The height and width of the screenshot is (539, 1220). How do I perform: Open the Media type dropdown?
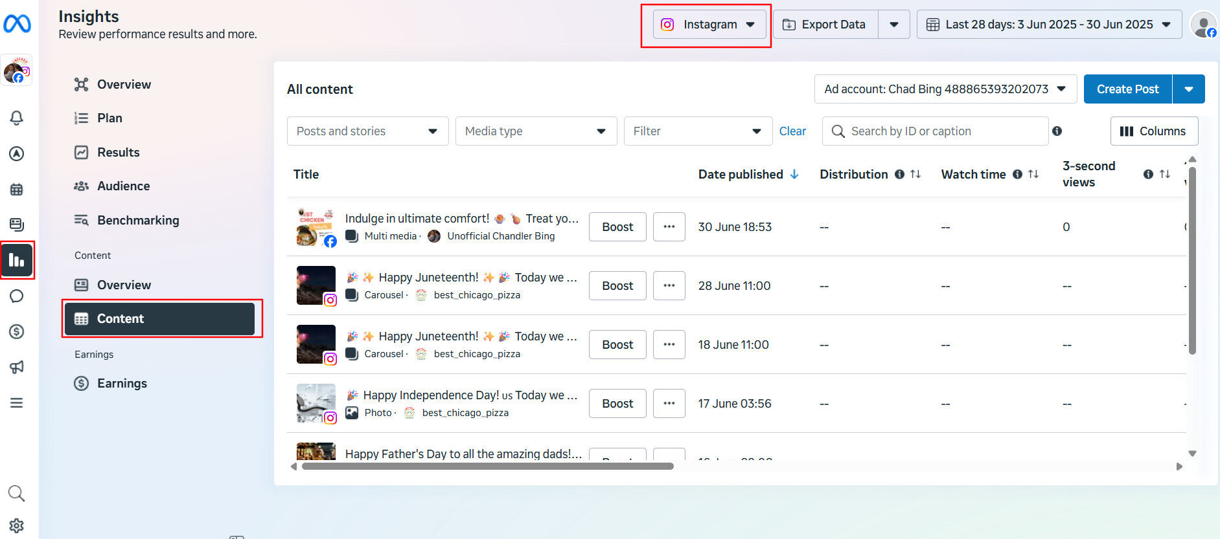pos(536,131)
